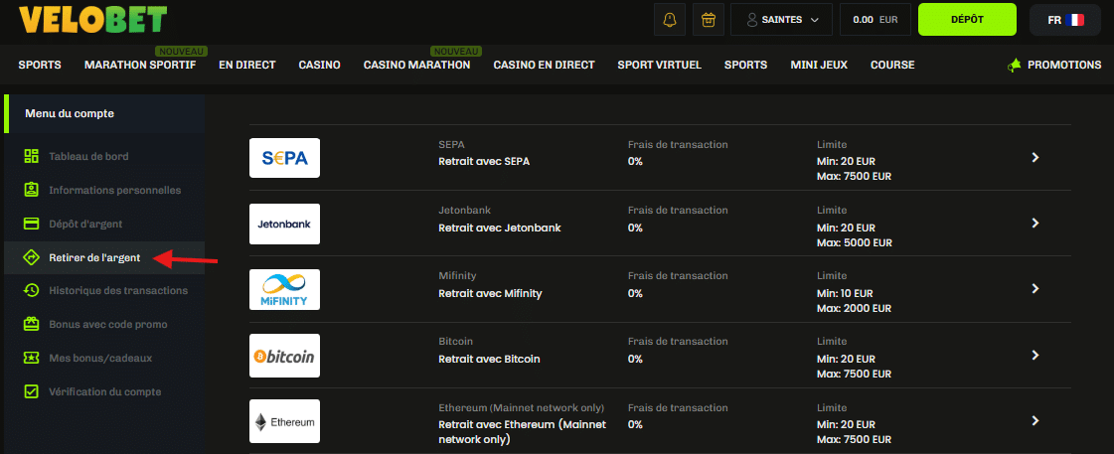Image resolution: width=1114 pixels, height=454 pixels.
Task: Expand the Mifinity withdrawal chevron
Action: point(1034,289)
